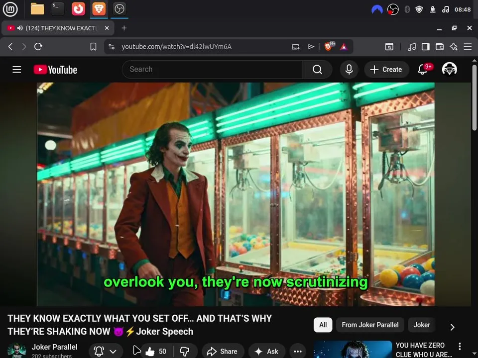This screenshot has height=358, width=478.
Task: Open the Bluetooth tray indicator
Action: tap(407, 9)
